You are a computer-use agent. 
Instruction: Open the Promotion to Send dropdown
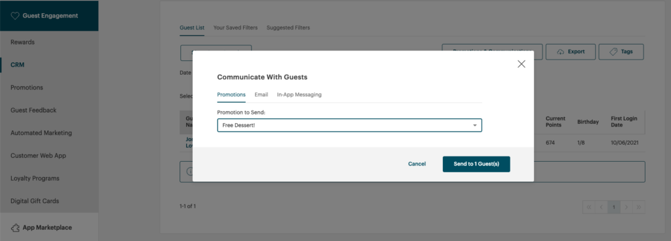tap(350, 125)
